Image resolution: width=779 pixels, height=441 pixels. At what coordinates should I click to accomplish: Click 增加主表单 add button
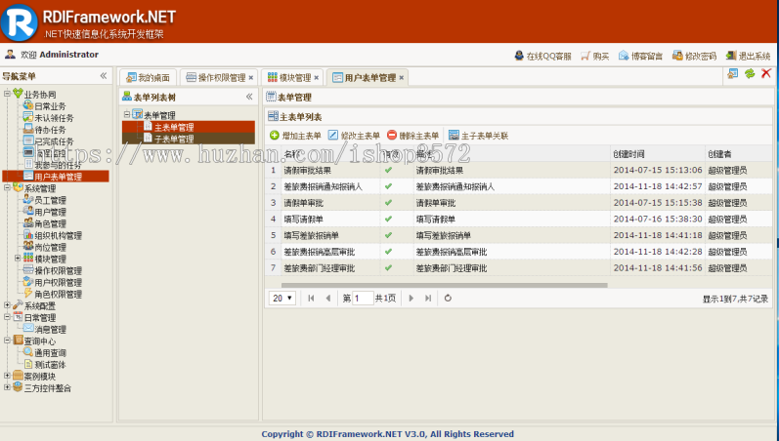click(295, 136)
